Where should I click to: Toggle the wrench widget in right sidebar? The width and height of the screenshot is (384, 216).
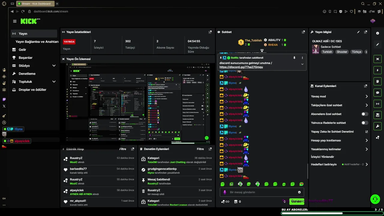pos(377,126)
